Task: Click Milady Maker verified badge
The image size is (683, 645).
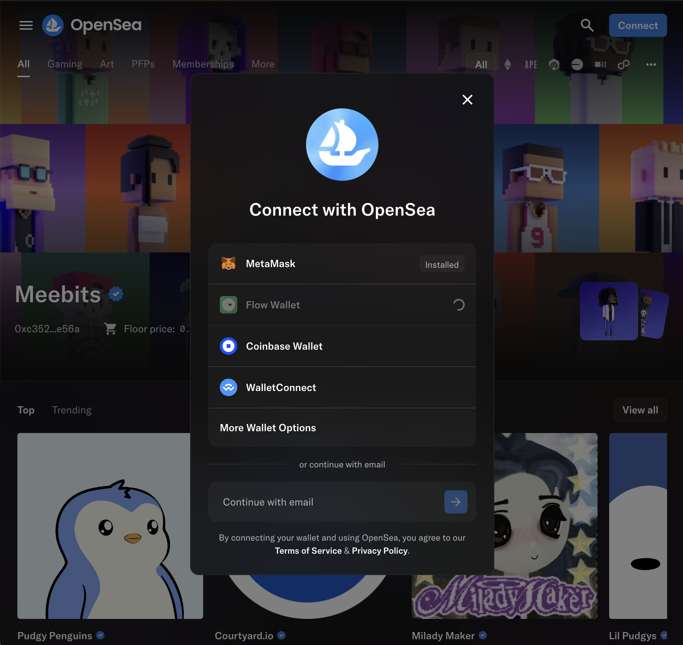Action: click(x=483, y=635)
